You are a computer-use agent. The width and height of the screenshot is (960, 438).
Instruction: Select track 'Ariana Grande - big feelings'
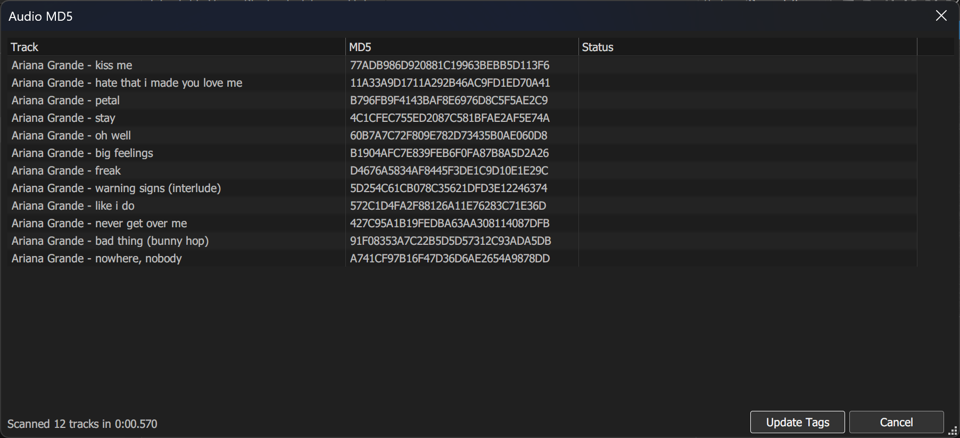pyautogui.click(x=82, y=153)
